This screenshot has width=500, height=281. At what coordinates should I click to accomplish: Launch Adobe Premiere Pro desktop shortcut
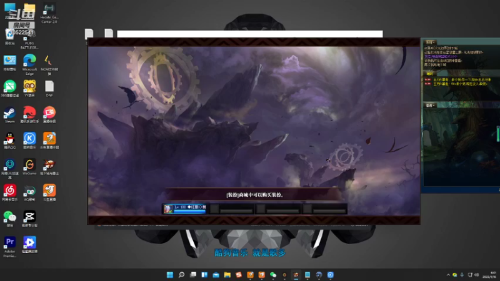pyautogui.click(x=10, y=247)
